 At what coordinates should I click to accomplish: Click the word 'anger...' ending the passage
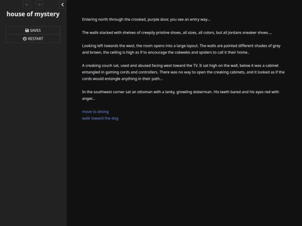pyautogui.click(x=88, y=99)
